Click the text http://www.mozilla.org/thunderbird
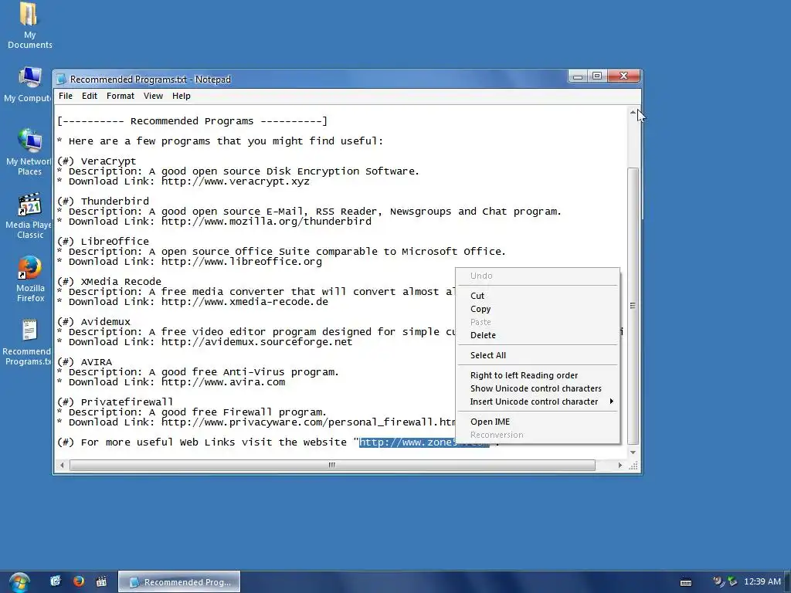 [x=266, y=222]
